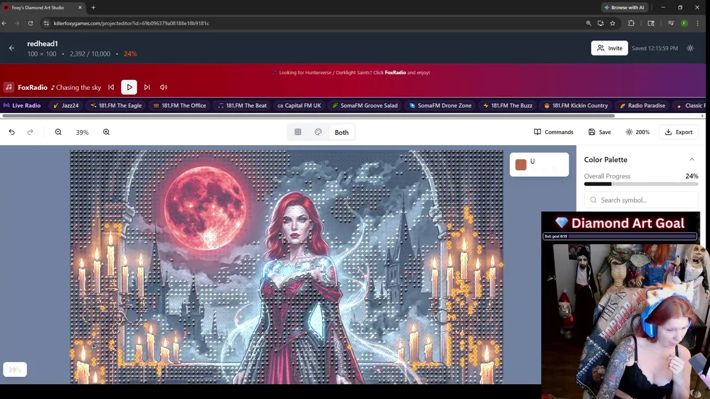Image resolution: width=710 pixels, height=399 pixels.
Task: Go back using the project back arrow
Action: coord(12,48)
